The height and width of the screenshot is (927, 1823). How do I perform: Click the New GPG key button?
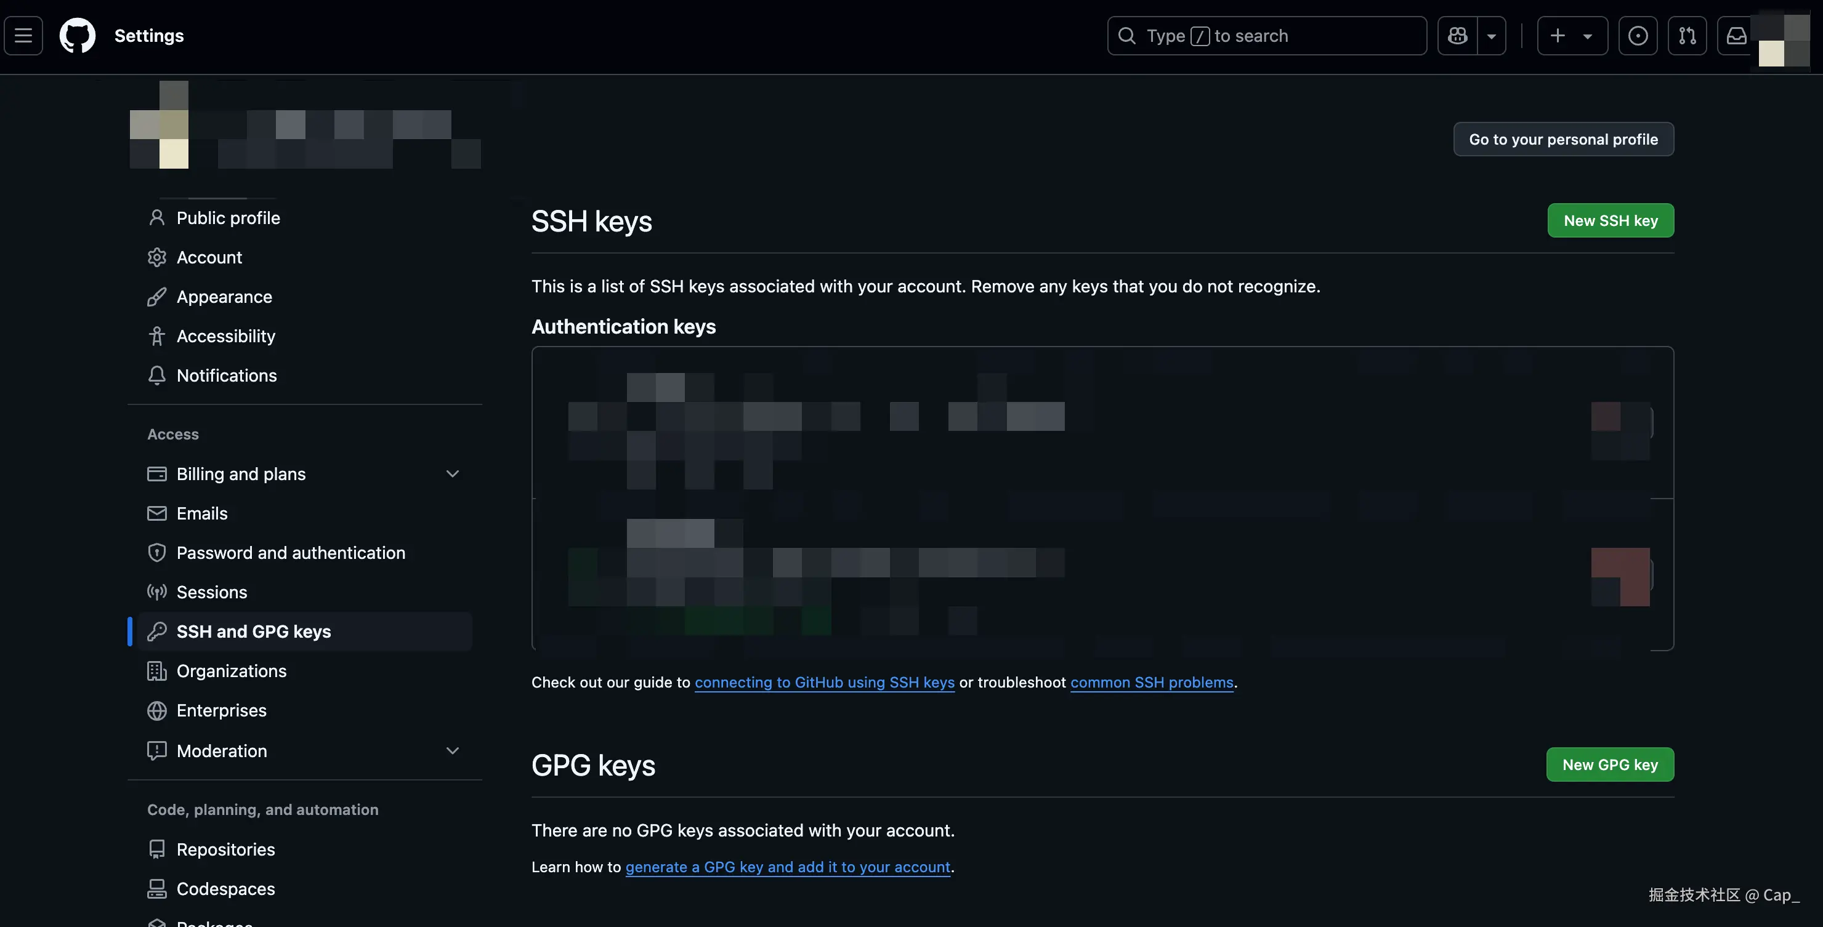1609,764
